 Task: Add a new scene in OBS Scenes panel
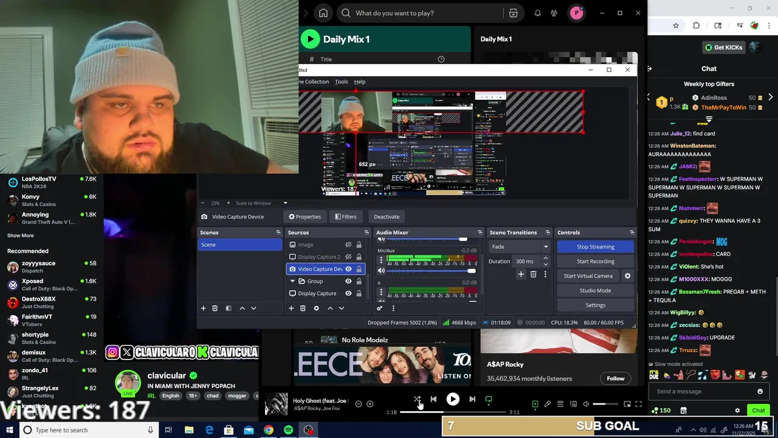204,308
